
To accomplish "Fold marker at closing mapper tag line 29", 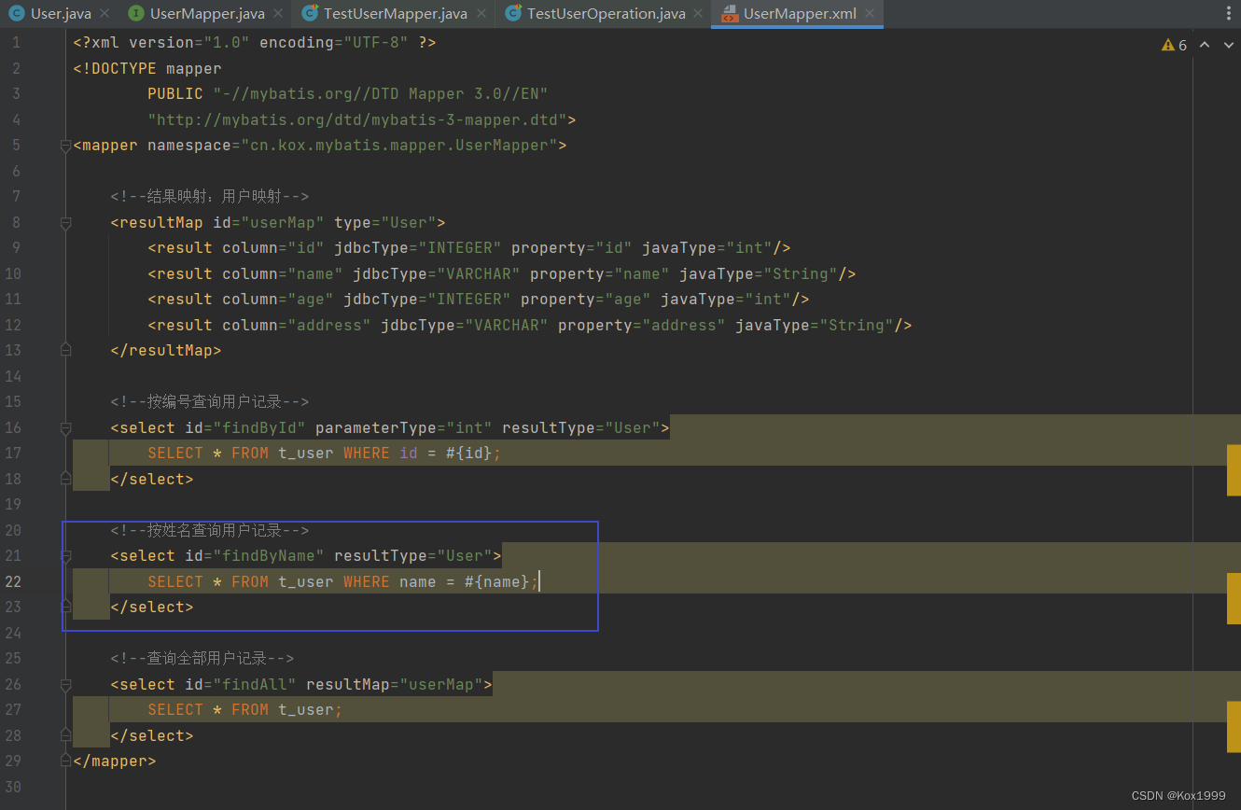I will click(x=65, y=761).
